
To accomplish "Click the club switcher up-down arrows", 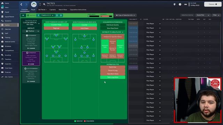I will coord(40,5).
